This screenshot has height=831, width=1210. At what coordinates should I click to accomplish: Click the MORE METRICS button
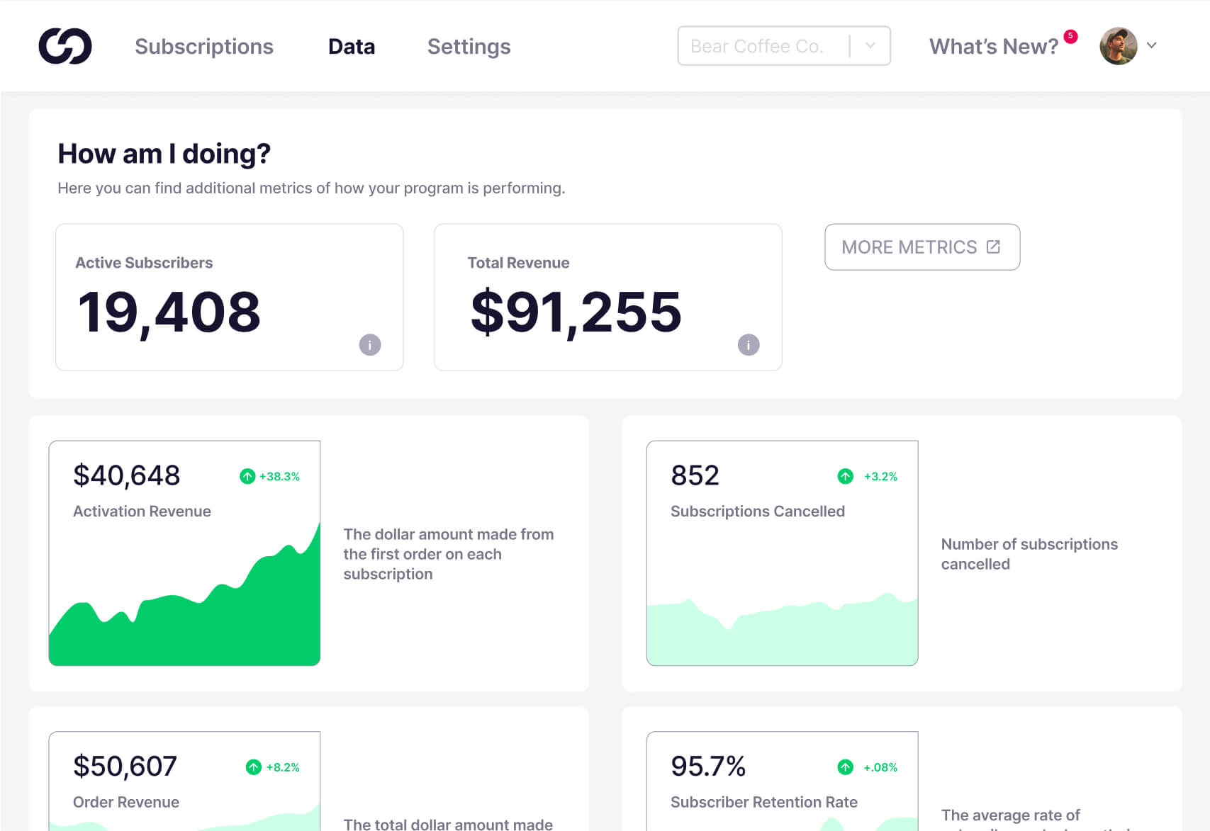coord(922,247)
